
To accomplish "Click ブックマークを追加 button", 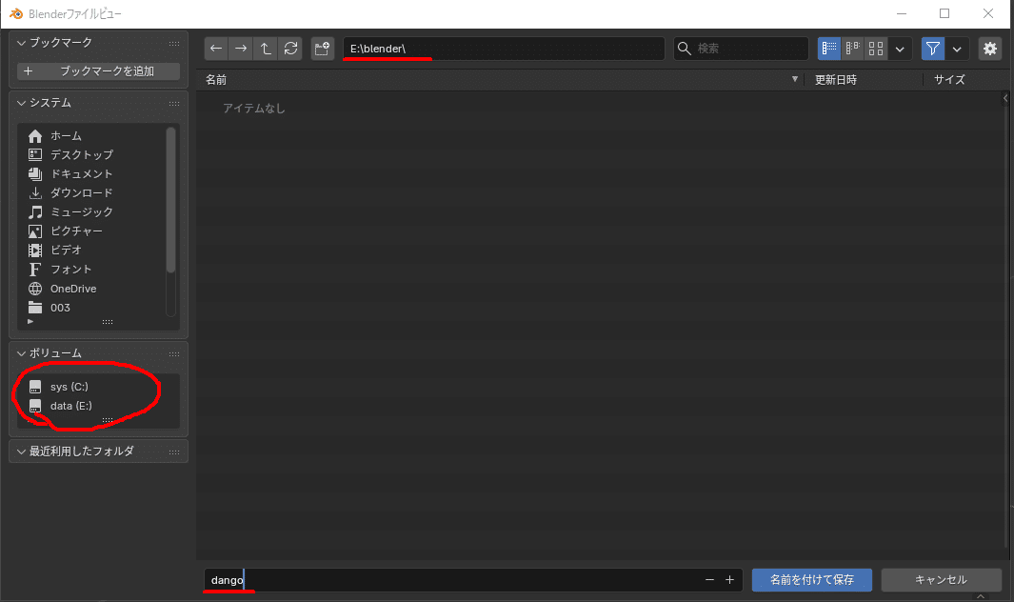I will click(x=98, y=71).
